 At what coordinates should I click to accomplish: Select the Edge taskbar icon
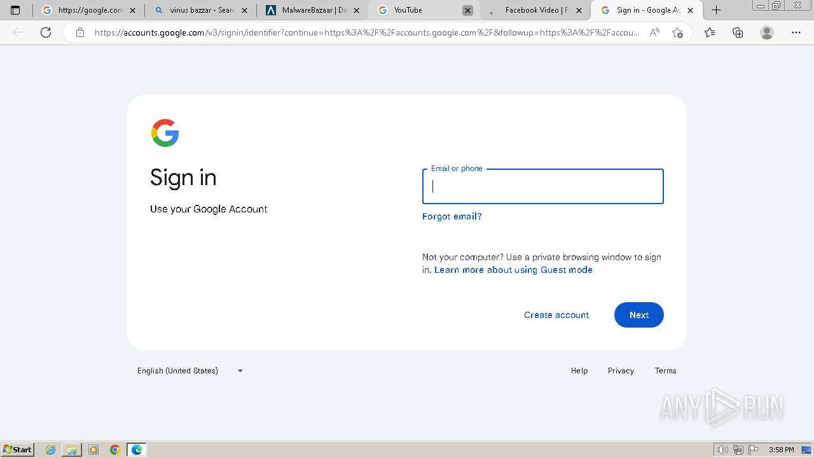point(137,450)
